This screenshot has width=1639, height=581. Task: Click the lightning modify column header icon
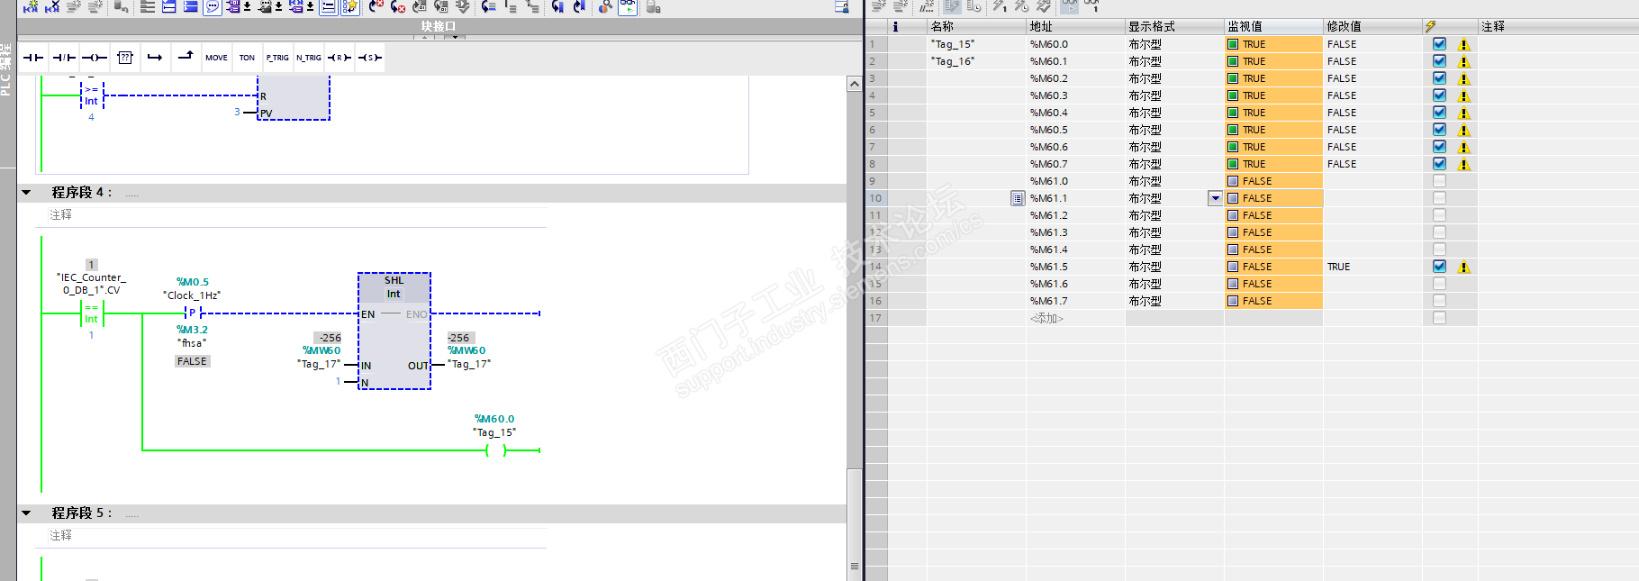click(x=1430, y=26)
